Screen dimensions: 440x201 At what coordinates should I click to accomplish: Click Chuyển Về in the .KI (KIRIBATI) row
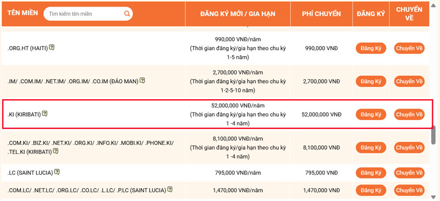tap(409, 115)
